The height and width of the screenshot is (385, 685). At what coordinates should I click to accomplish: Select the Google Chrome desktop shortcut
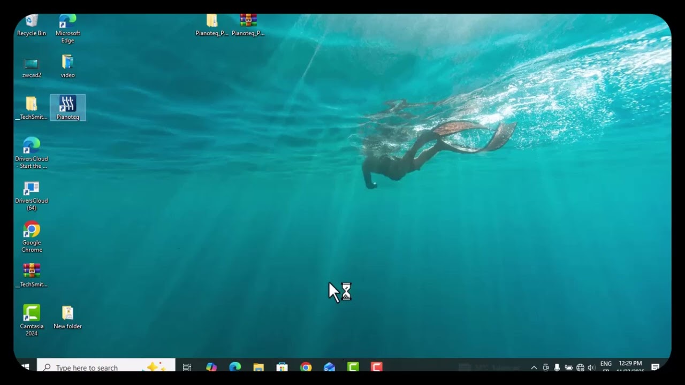[32, 237]
